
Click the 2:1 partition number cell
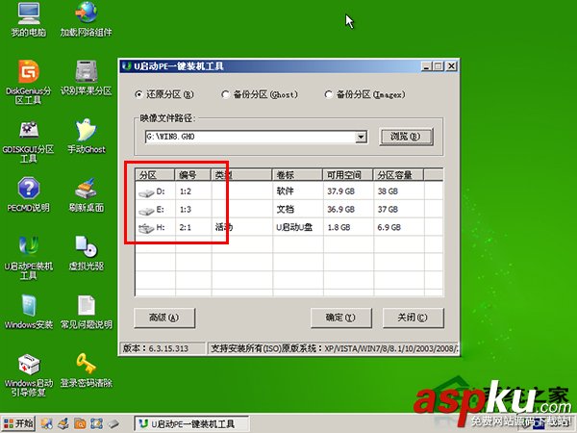click(186, 227)
